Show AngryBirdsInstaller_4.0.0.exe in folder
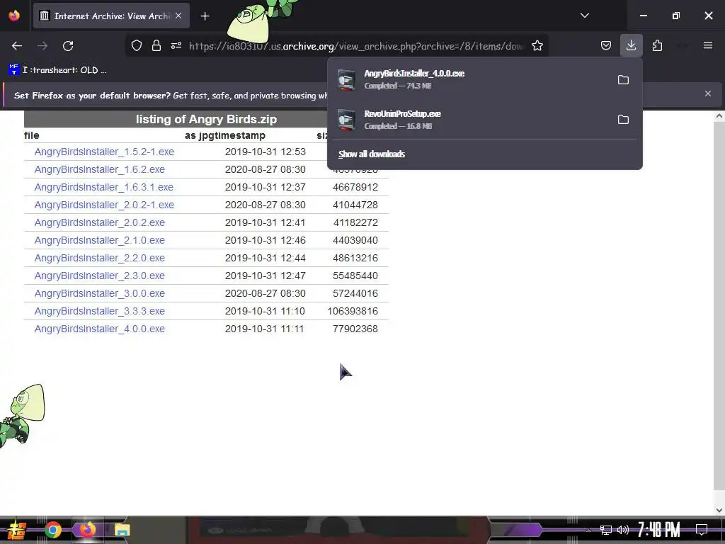The width and height of the screenshot is (725, 544). [x=623, y=79]
